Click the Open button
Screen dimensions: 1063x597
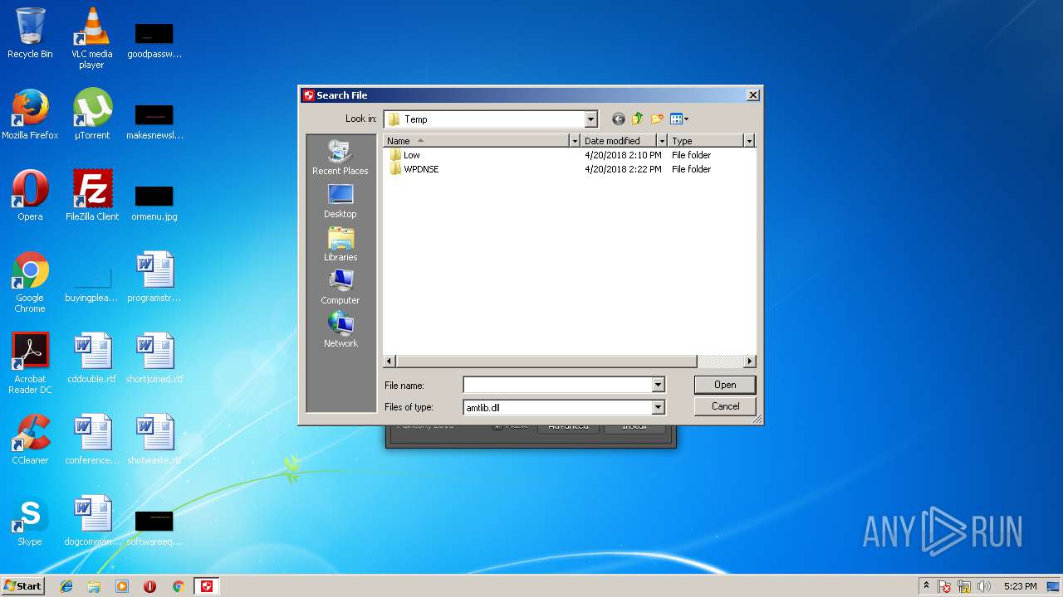pos(725,385)
